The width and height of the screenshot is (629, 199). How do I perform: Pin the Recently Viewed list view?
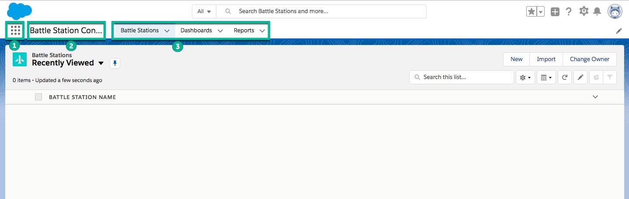coord(115,63)
